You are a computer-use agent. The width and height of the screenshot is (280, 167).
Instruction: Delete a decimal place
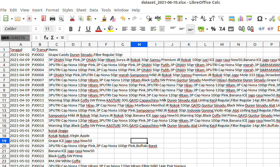pos(251,29)
